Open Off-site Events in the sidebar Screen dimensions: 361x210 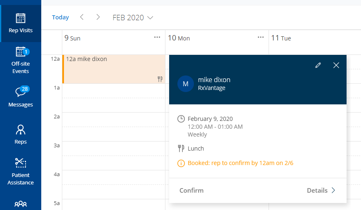pyautogui.click(x=20, y=60)
